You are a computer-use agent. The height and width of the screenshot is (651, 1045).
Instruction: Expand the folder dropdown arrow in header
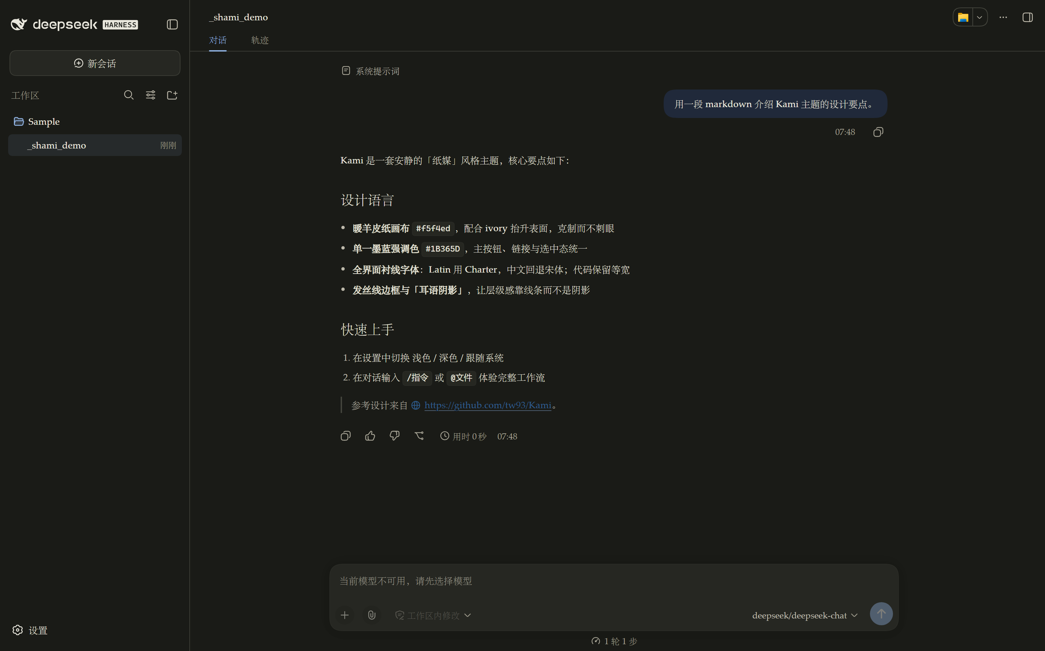980,17
